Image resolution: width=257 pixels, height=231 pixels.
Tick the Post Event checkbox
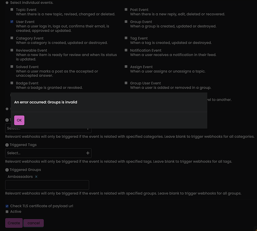click(x=126, y=10)
